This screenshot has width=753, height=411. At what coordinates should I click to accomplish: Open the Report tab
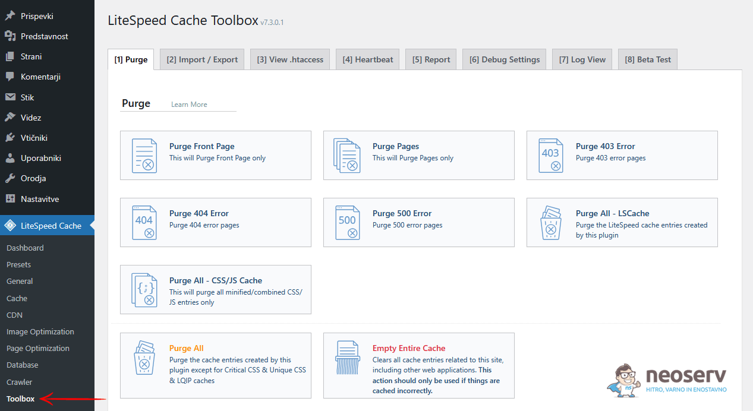(431, 59)
